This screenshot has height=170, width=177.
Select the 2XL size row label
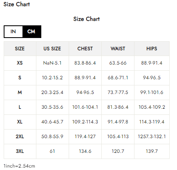[x=20, y=136]
